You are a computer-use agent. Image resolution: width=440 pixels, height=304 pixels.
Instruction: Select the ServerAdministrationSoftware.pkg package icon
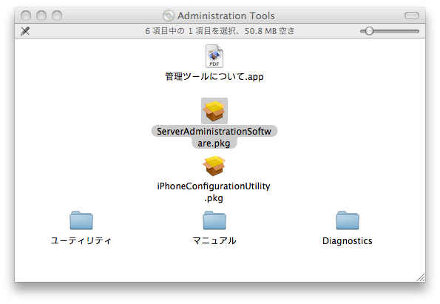pyautogui.click(x=214, y=111)
